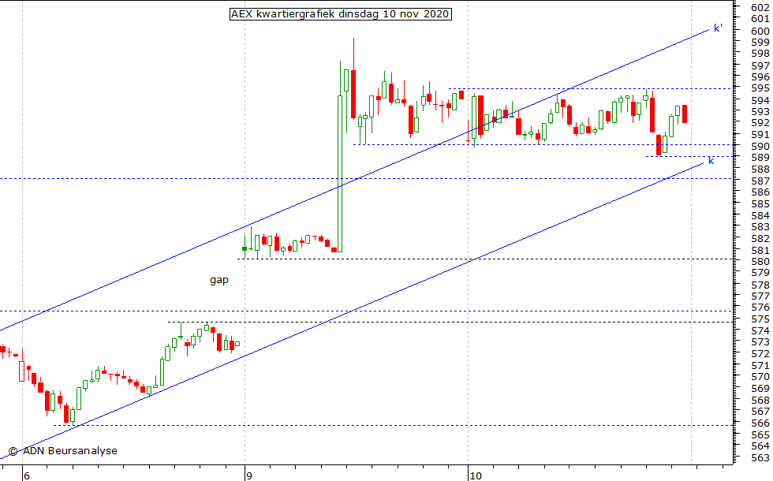Click the copyright symbol before ADN
773x481 pixels.
pyautogui.click(x=13, y=451)
